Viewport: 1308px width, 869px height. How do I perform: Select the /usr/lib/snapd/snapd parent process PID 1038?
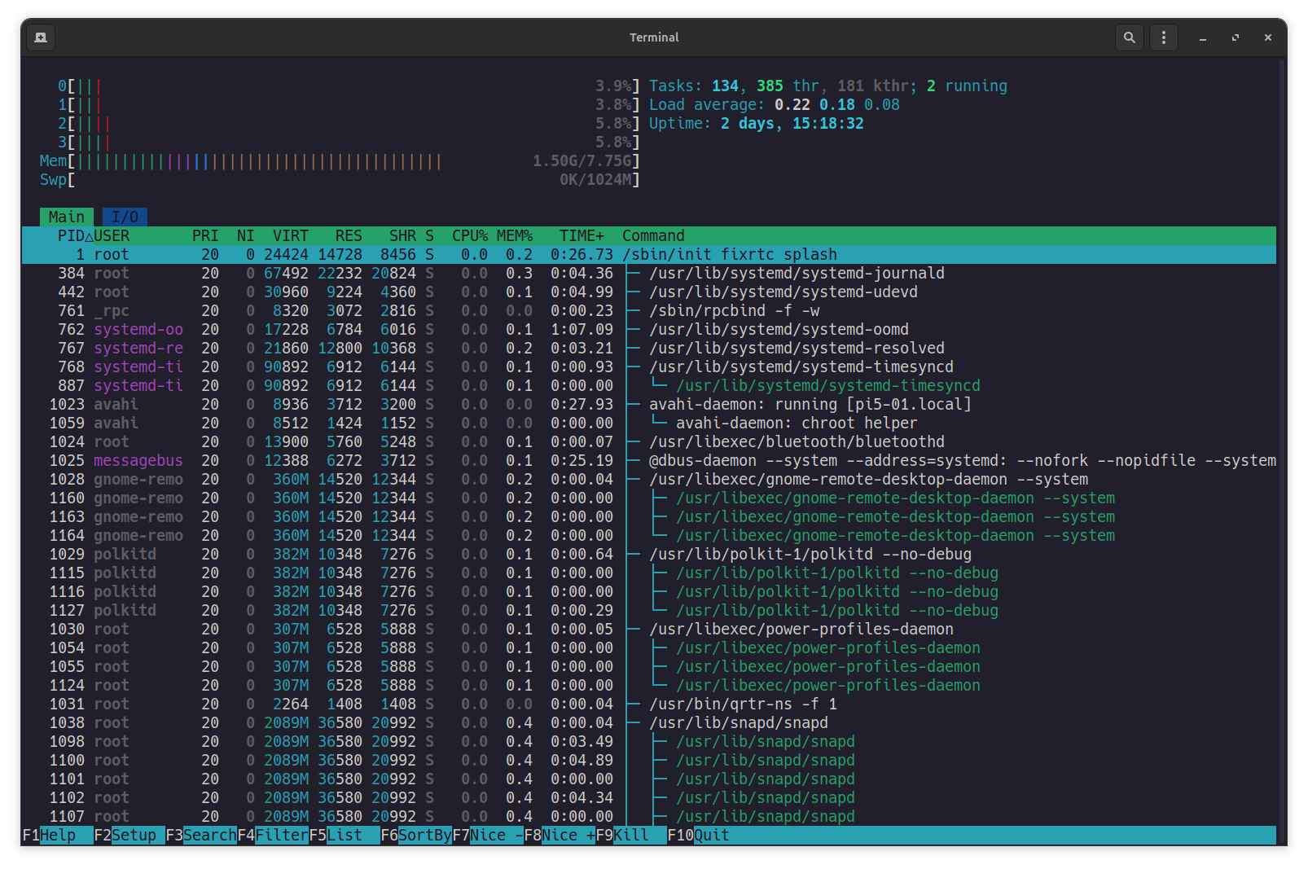point(649,722)
